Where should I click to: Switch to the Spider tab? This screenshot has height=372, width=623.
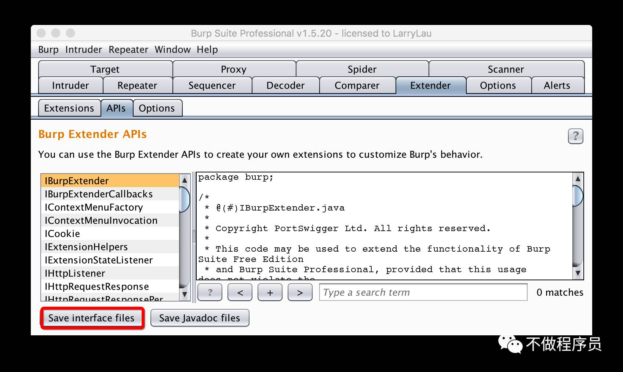pos(362,69)
